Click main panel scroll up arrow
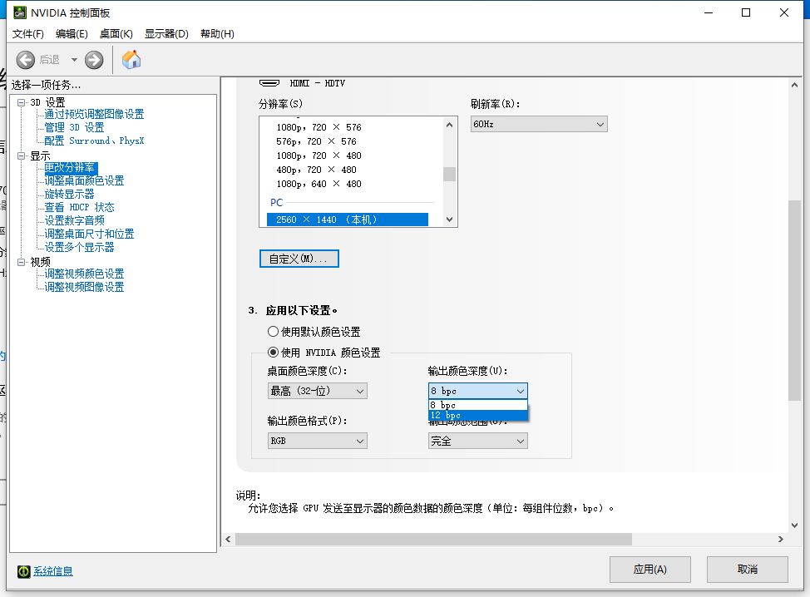The width and height of the screenshot is (810, 597). pyautogui.click(x=794, y=85)
